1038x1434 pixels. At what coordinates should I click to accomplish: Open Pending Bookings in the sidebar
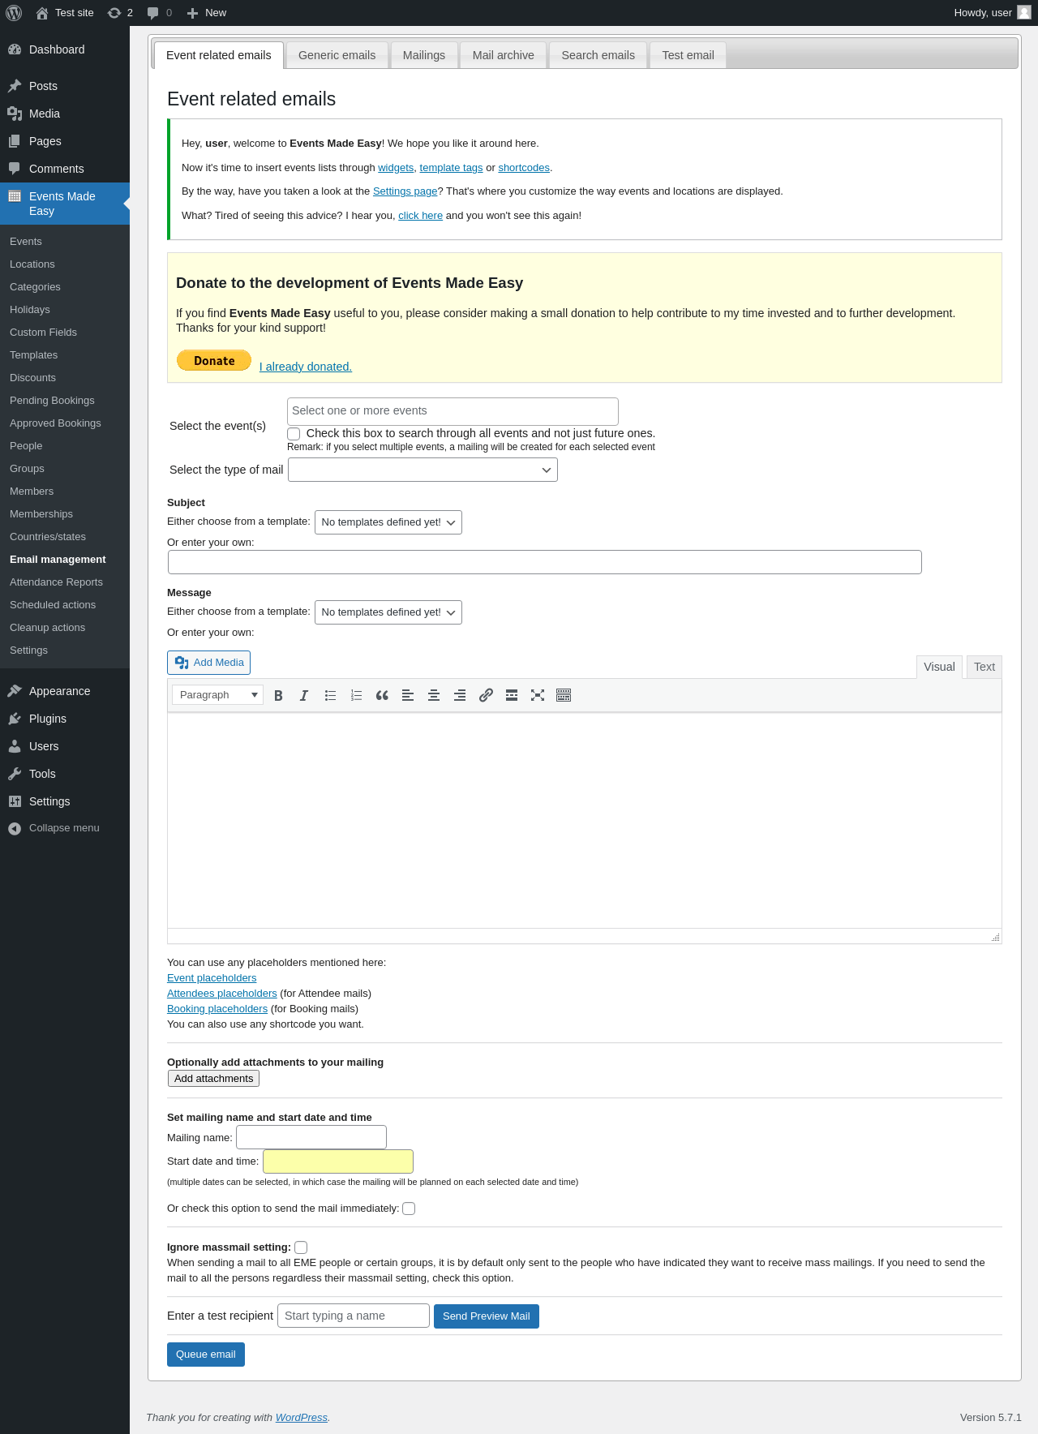coord(65,401)
